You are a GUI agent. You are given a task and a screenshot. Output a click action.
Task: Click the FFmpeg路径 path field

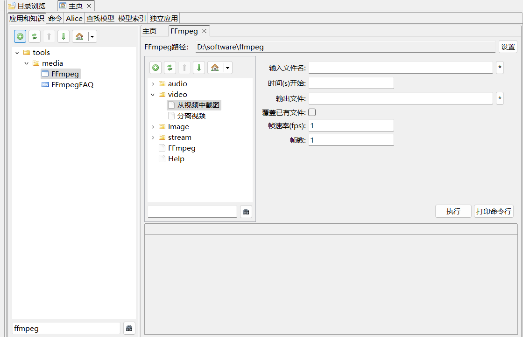pyautogui.click(x=345, y=47)
